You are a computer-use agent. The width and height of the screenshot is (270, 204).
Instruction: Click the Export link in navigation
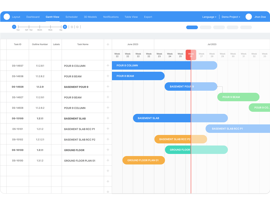[148, 17]
